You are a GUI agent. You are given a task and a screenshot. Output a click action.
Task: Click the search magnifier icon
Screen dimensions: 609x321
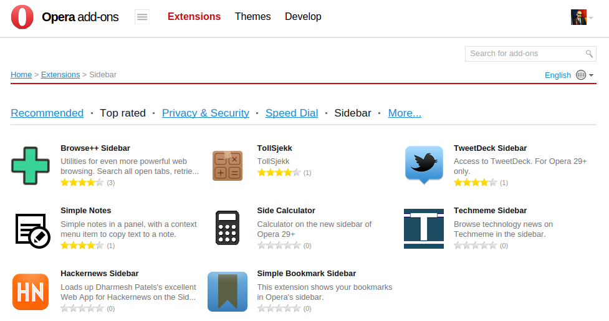pyautogui.click(x=589, y=54)
